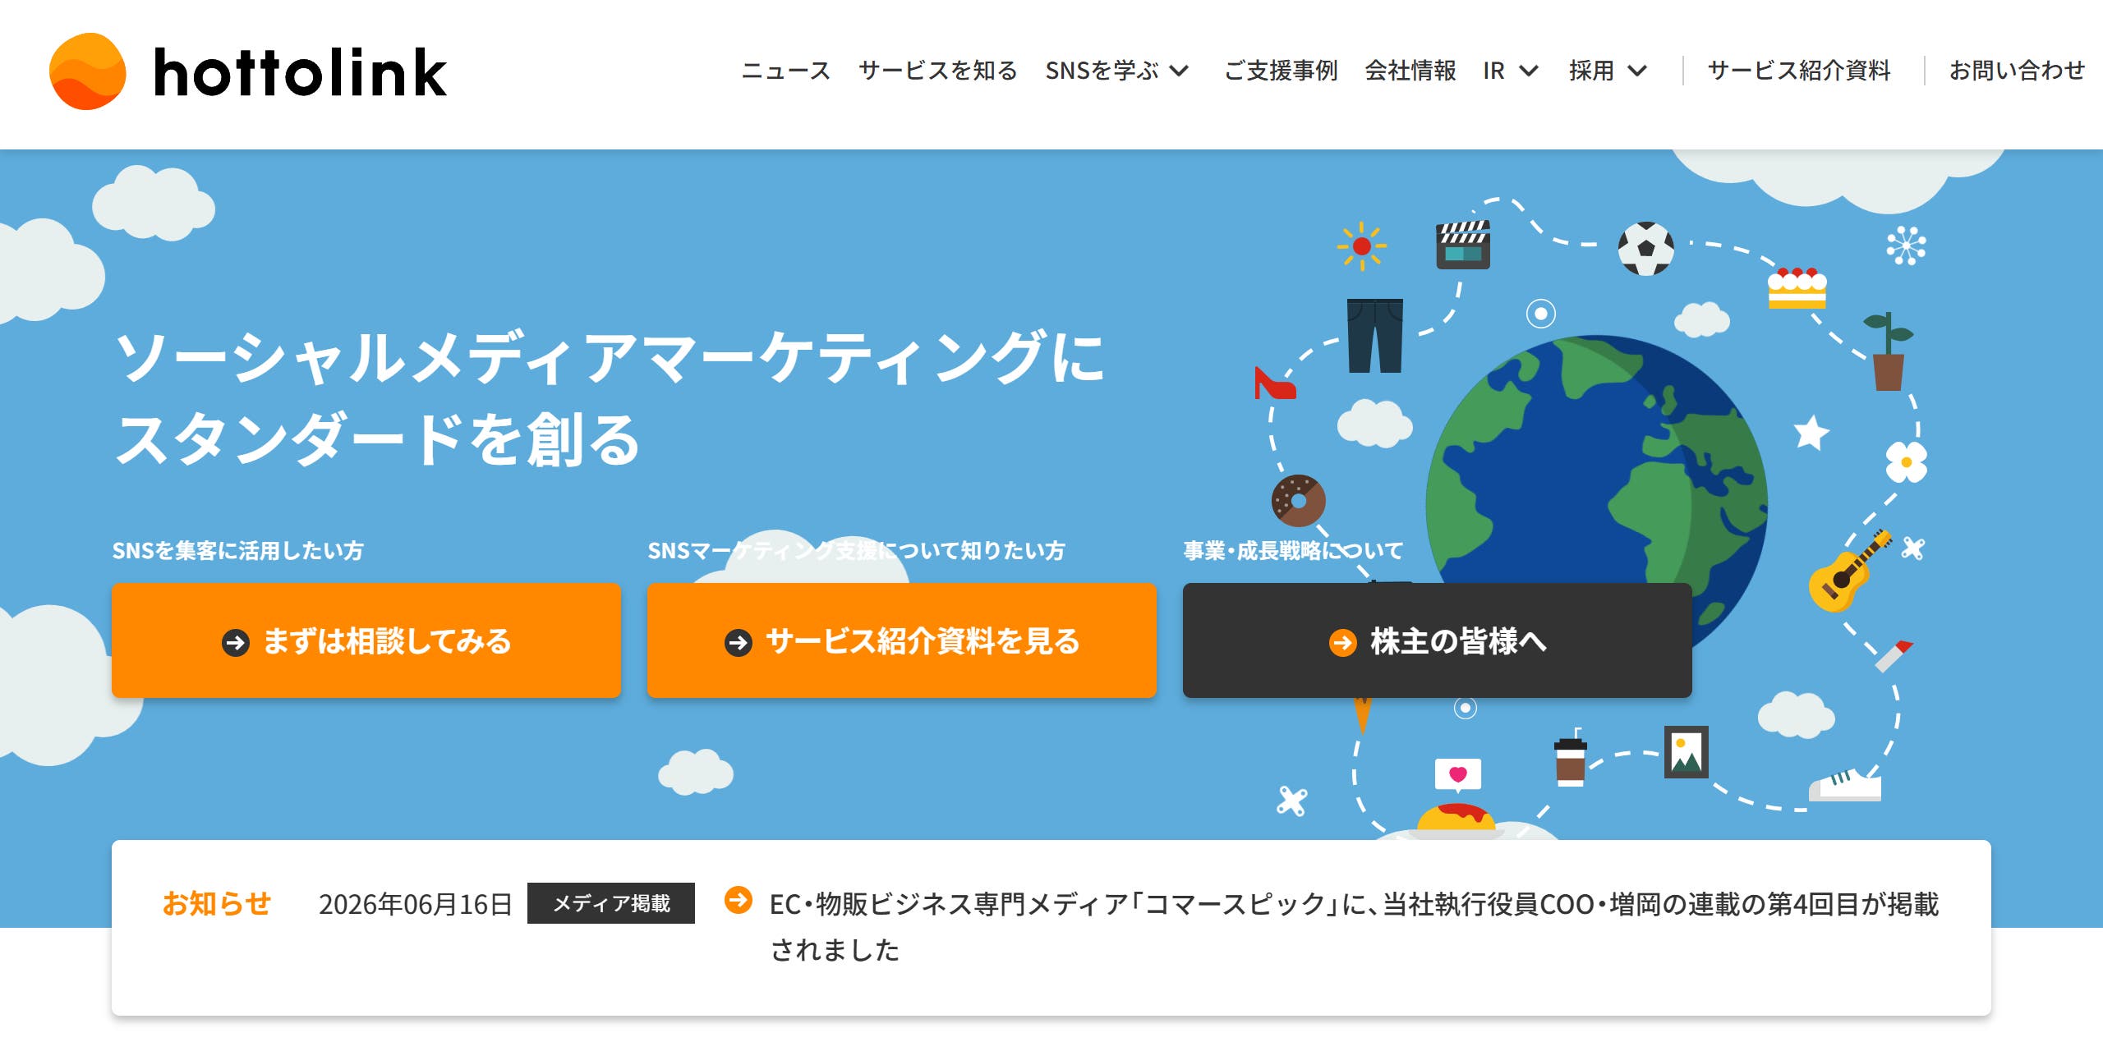The image size is (2103, 1051).
Task: Expand the SNSを学ぶ dropdown chevron
Action: [x=1180, y=71]
